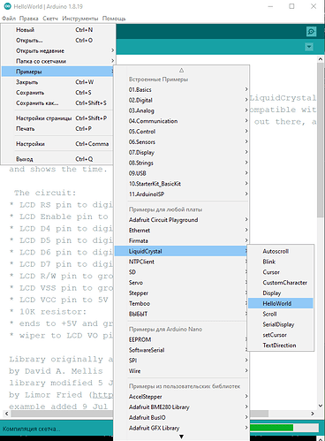Expand the 03.Analog examples
Screen dimensions: 325x441
(x=182, y=110)
